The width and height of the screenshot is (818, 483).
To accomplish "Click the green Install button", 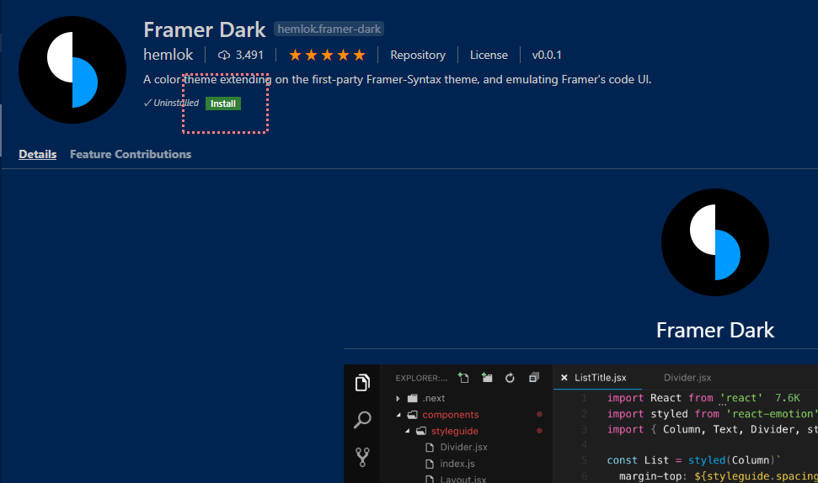I will pos(222,103).
